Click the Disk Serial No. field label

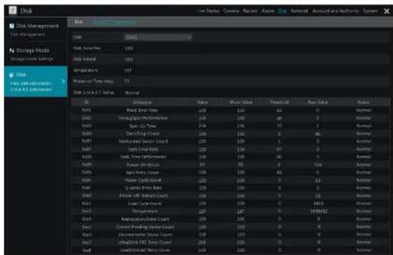click(87, 48)
